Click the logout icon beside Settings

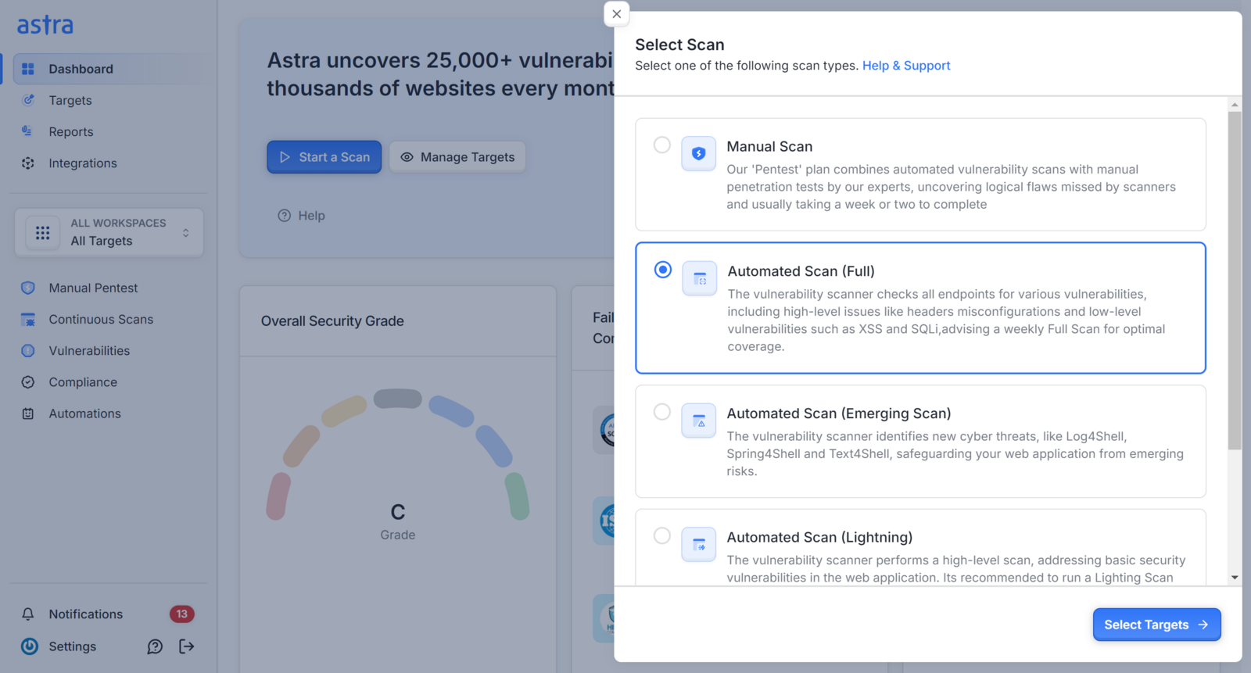[x=186, y=646]
